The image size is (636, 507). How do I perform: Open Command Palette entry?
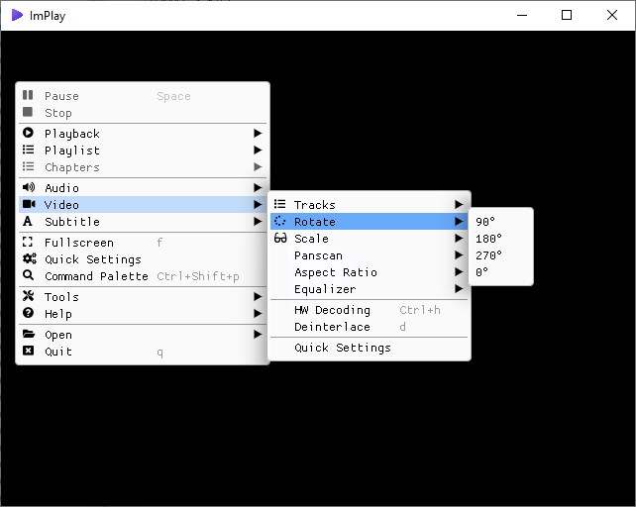tap(143, 276)
